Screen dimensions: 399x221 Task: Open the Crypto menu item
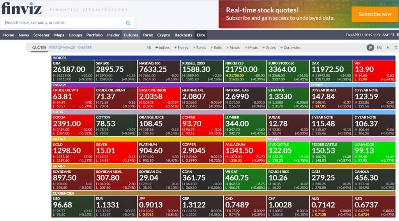(164, 35)
